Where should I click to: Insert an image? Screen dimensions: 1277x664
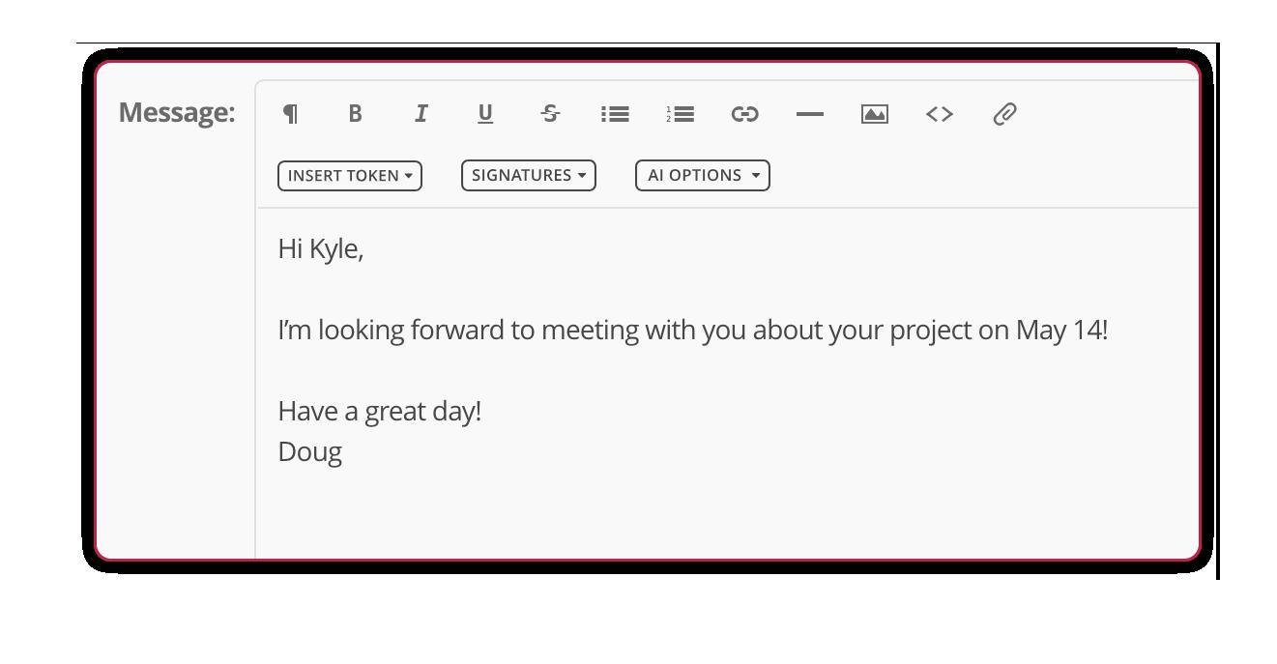coord(874,114)
